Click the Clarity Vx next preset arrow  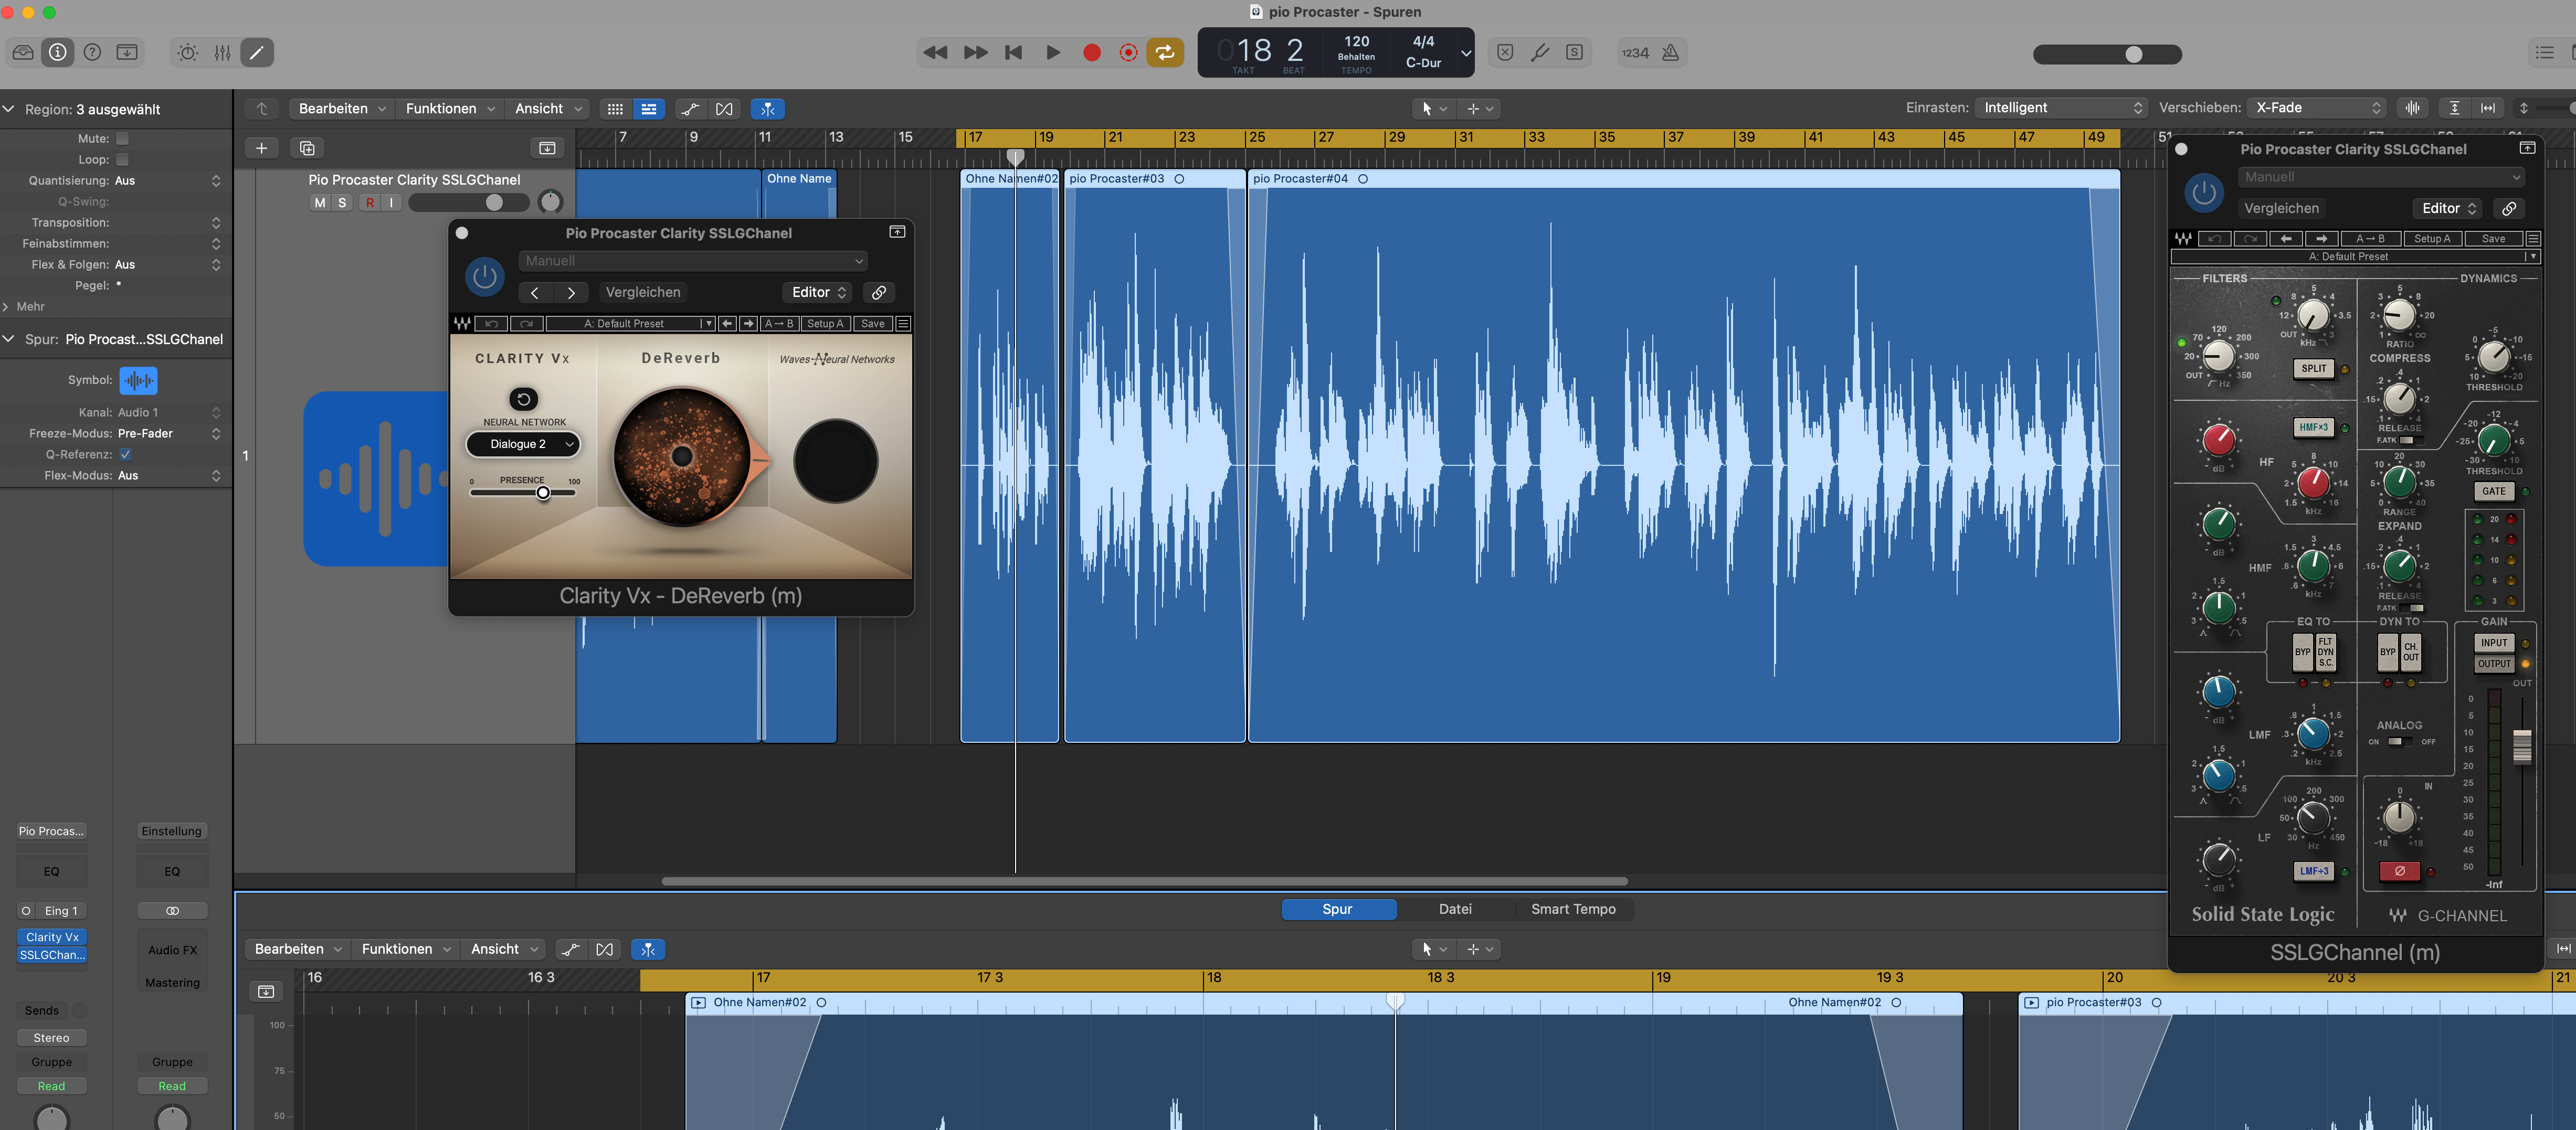pyautogui.click(x=571, y=292)
